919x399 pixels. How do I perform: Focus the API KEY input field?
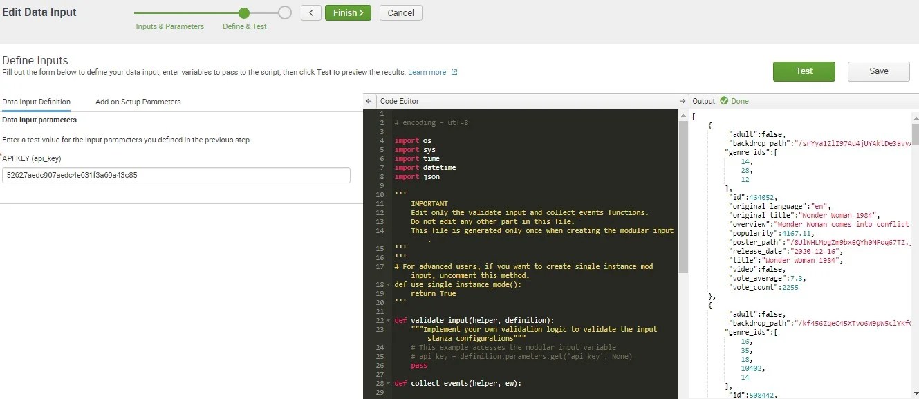coord(176,175)
